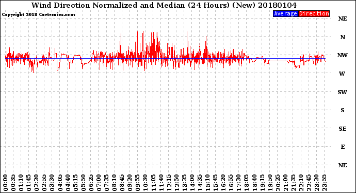The image size is (356, 193).
Task: Click the 19:50 time axis label
Action: (x=270, y=183)
